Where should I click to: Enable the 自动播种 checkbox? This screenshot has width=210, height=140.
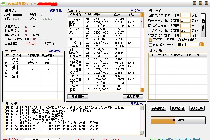pyautogui.click(x=151, y=45)
